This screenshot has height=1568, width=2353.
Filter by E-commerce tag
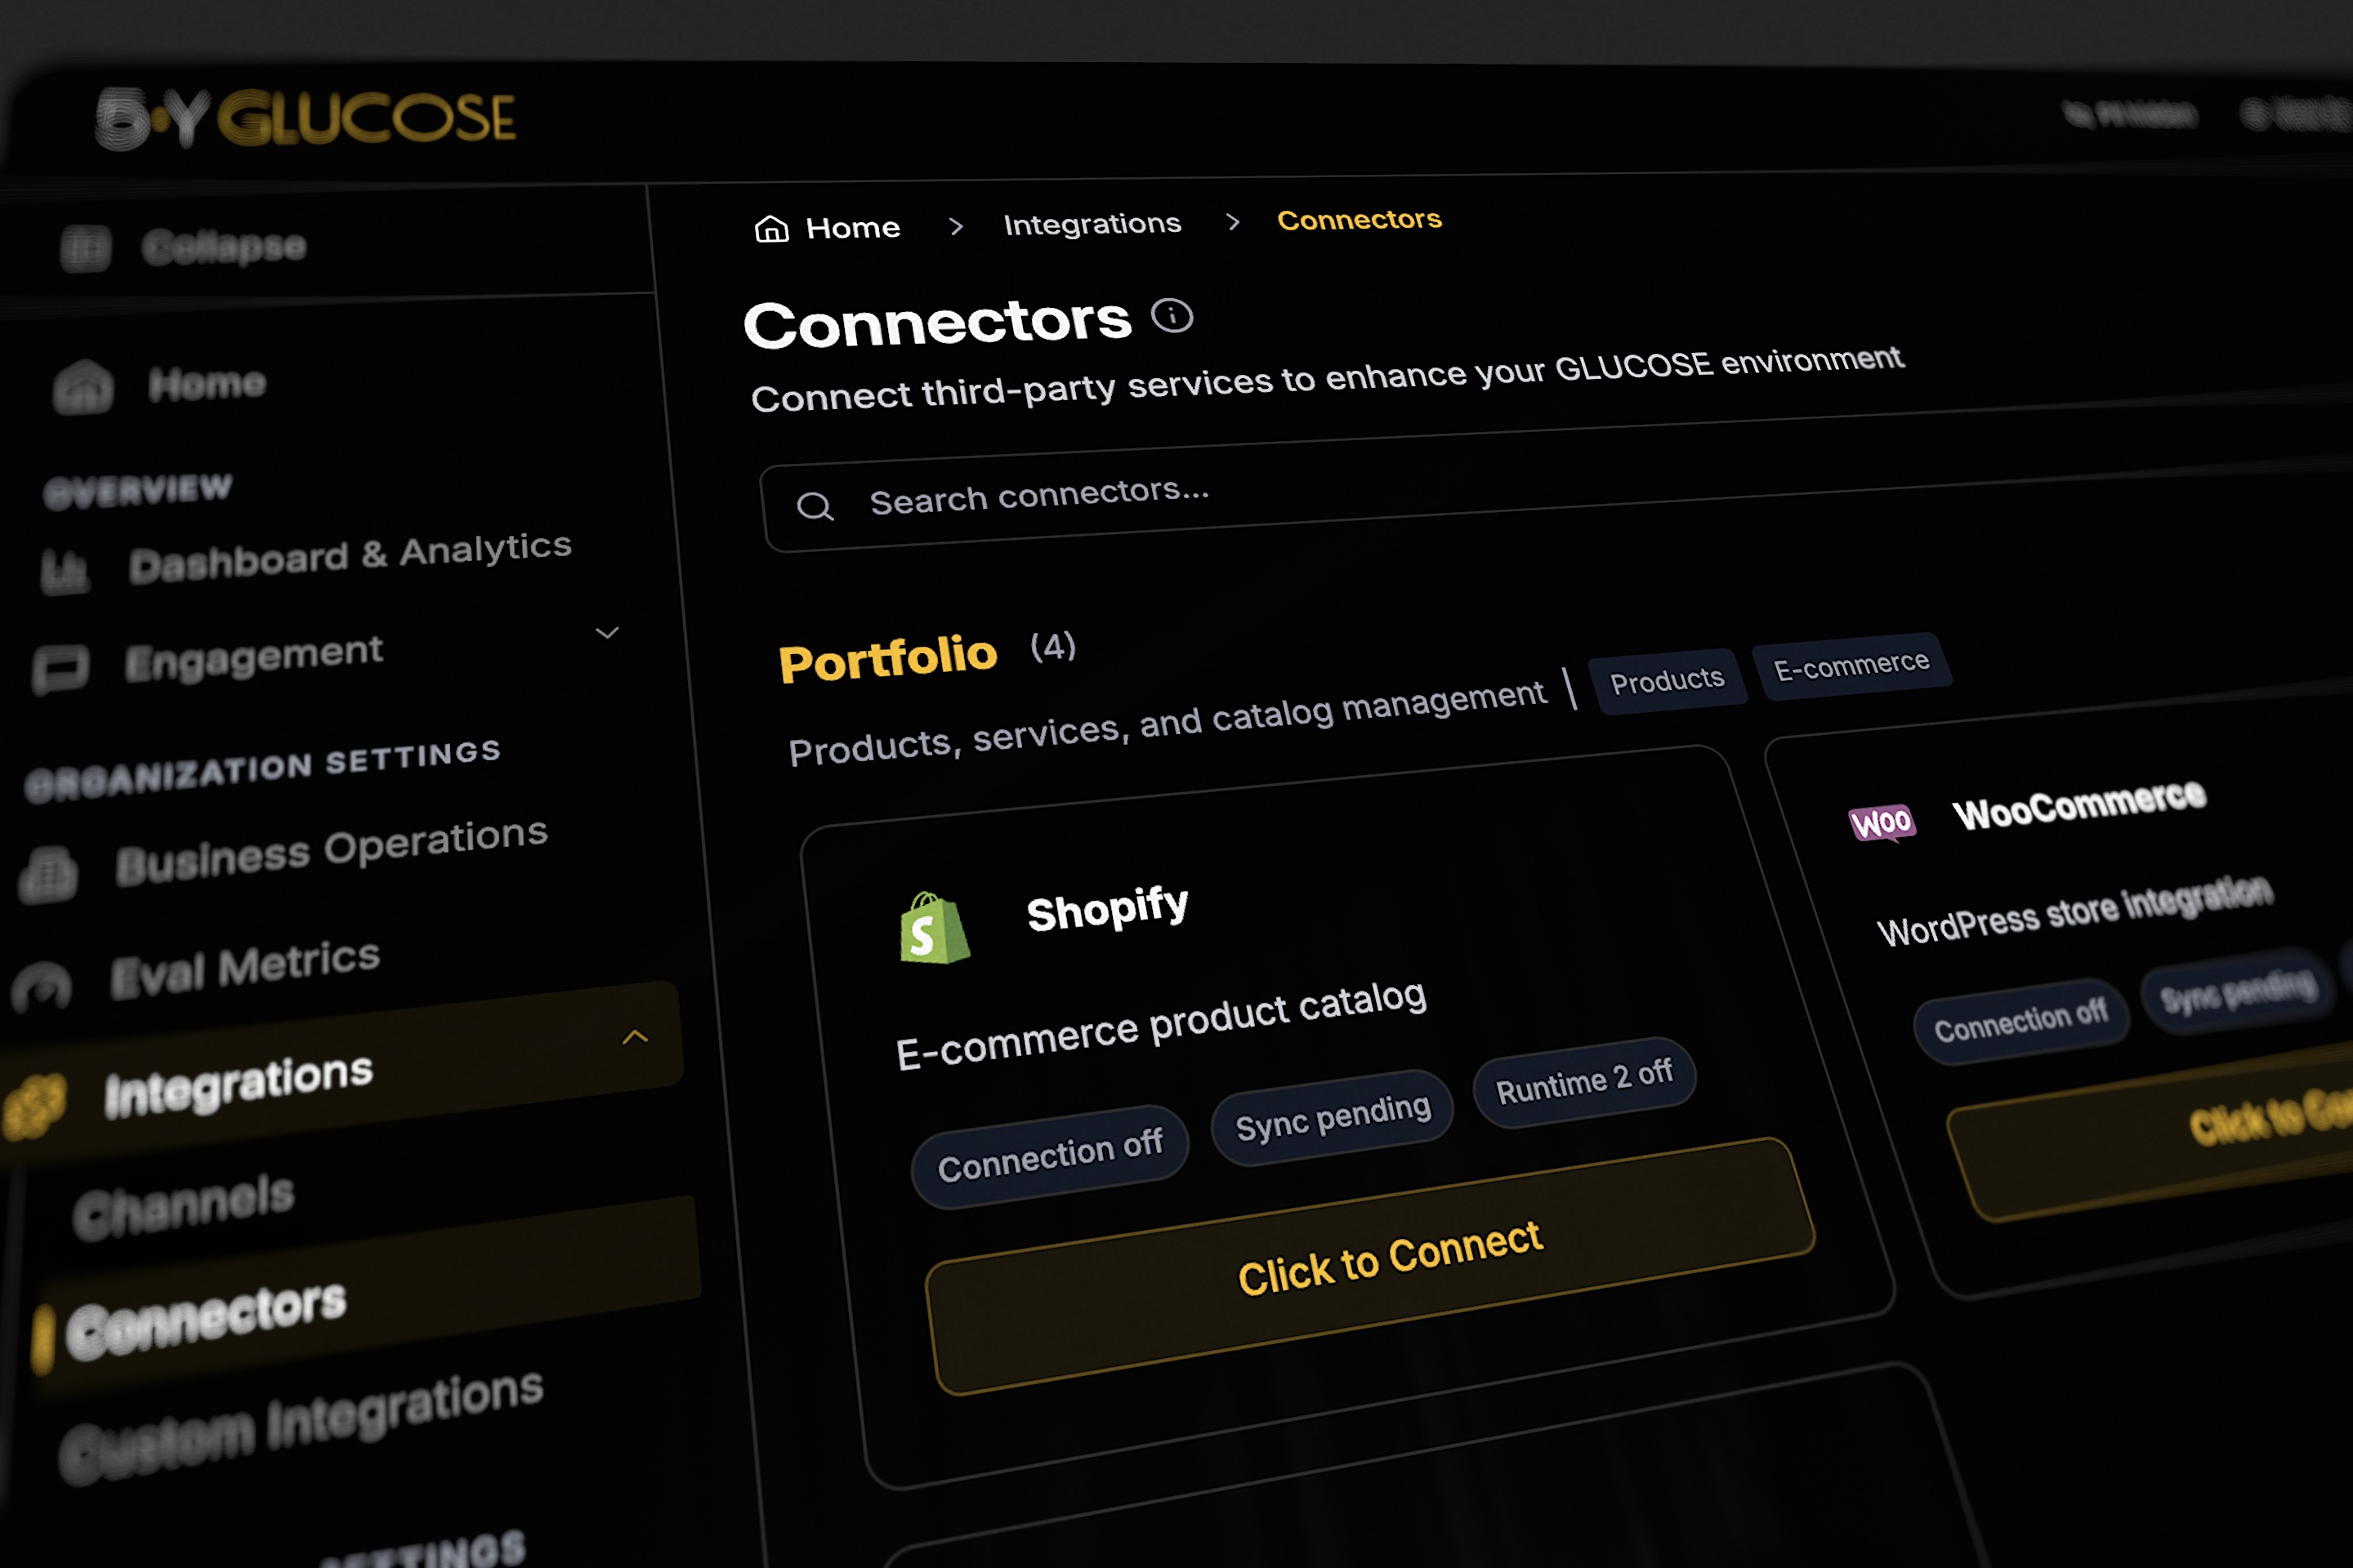(1852, 665)
